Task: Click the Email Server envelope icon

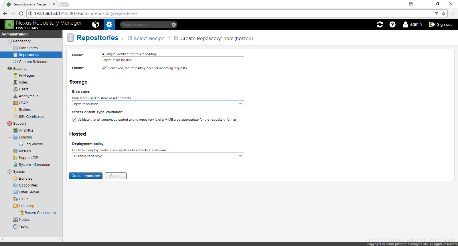Action: (15, 192)
